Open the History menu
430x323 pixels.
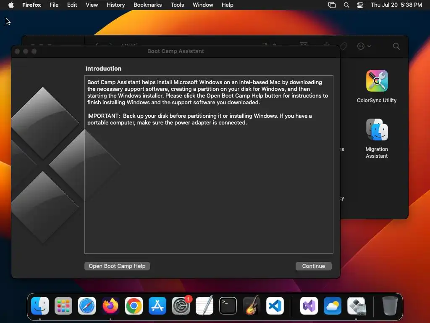tap(116, 5)
